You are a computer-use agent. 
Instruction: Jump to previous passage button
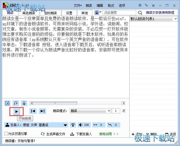point(33,111)
